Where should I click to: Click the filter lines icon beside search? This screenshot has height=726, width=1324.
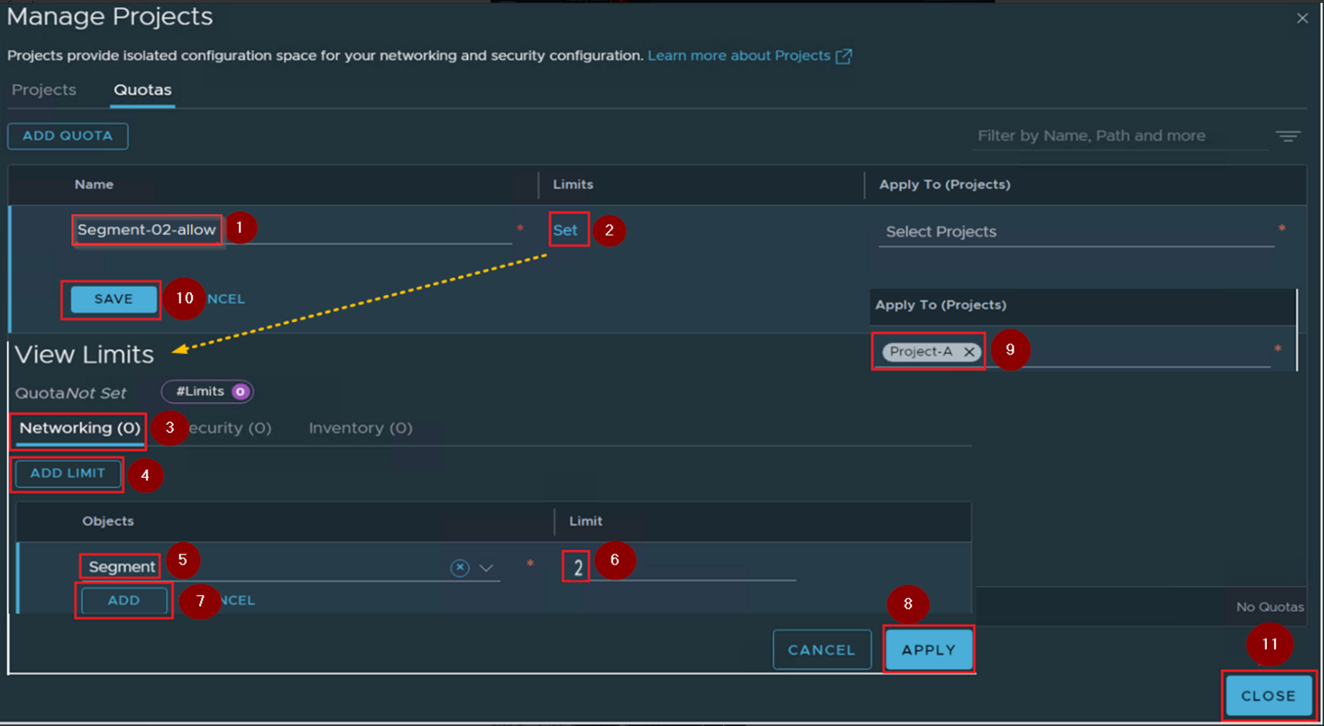1288,136
